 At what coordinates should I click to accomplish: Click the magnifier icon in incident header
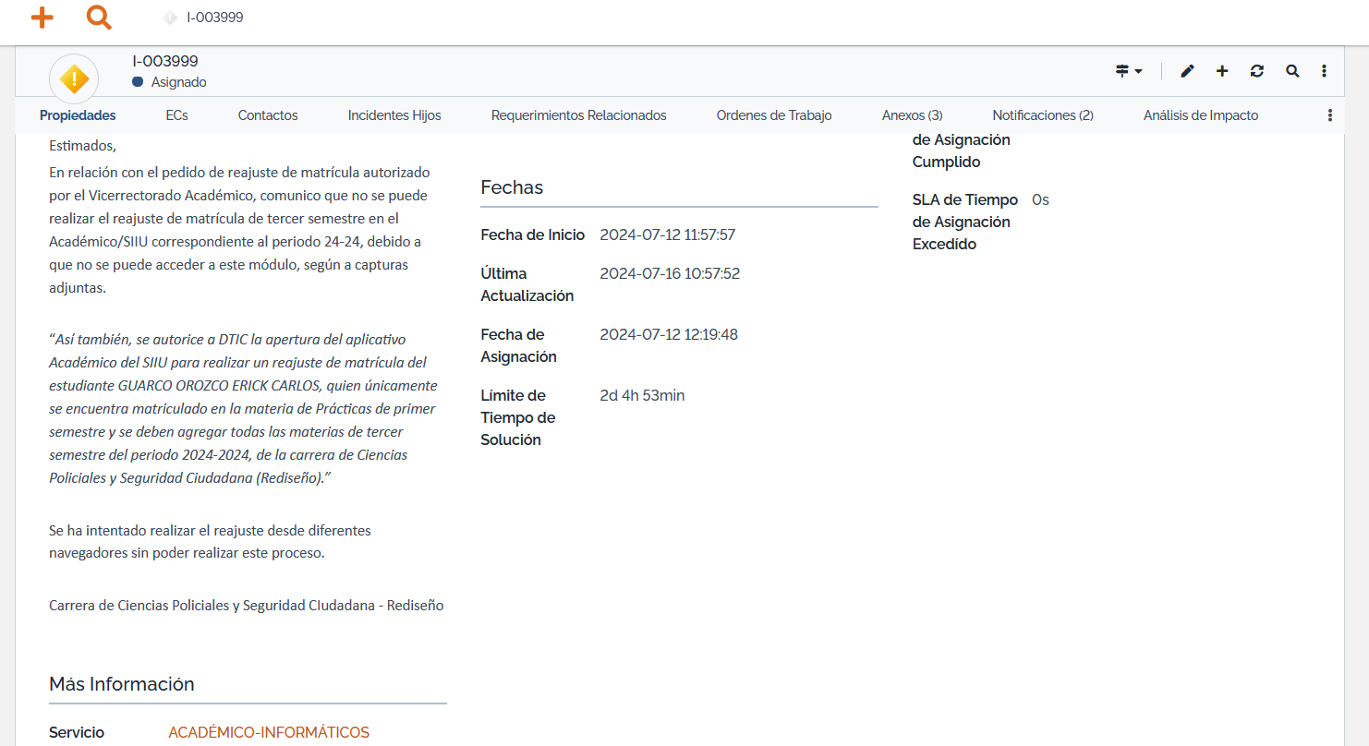(1292, 71)
